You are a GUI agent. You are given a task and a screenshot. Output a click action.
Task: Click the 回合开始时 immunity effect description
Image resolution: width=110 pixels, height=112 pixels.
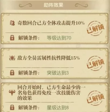(51, 93)
